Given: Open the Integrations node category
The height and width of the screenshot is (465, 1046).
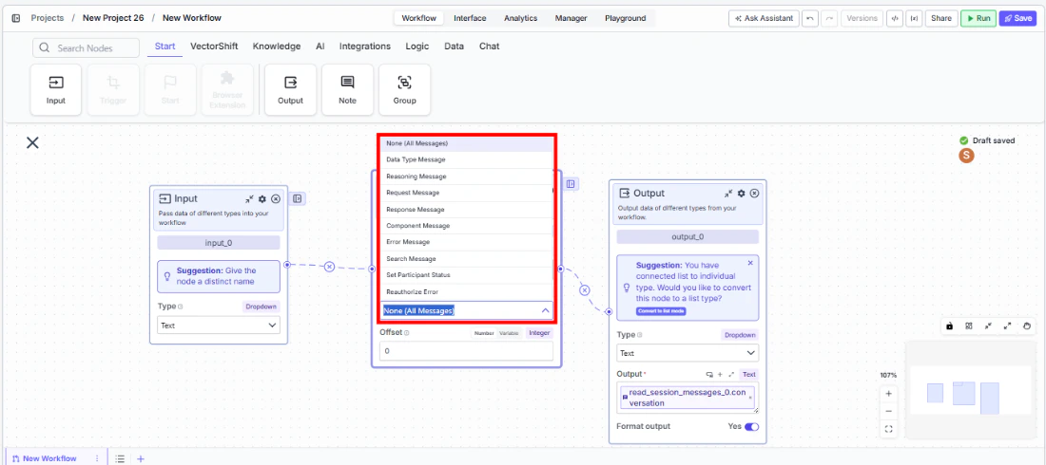Looking at the screenshot, I should point(365,46).
